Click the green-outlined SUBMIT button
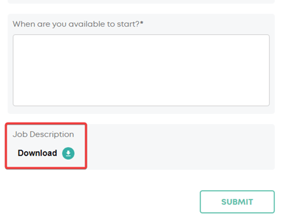283x218 pixels. point(237,202)
